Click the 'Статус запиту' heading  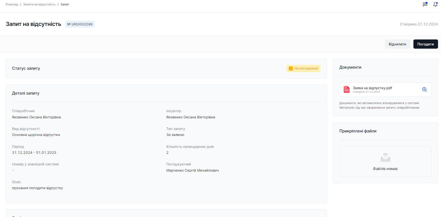[x=26, y=68]
